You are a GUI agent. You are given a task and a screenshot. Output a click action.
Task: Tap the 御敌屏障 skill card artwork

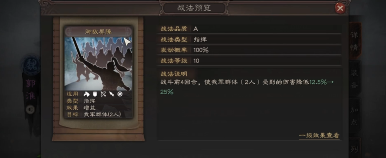[99, 64]
